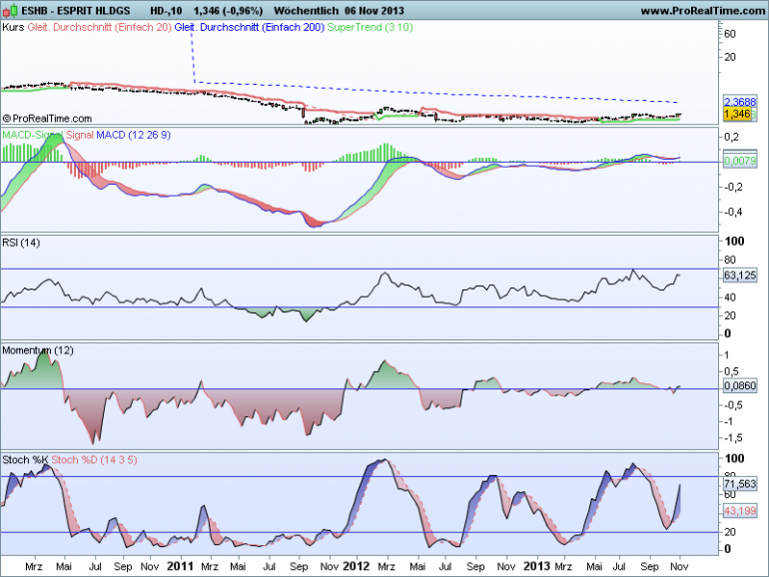
Task: Click the ©ProRealTime.com copyright text
Action: click(47, 119)
